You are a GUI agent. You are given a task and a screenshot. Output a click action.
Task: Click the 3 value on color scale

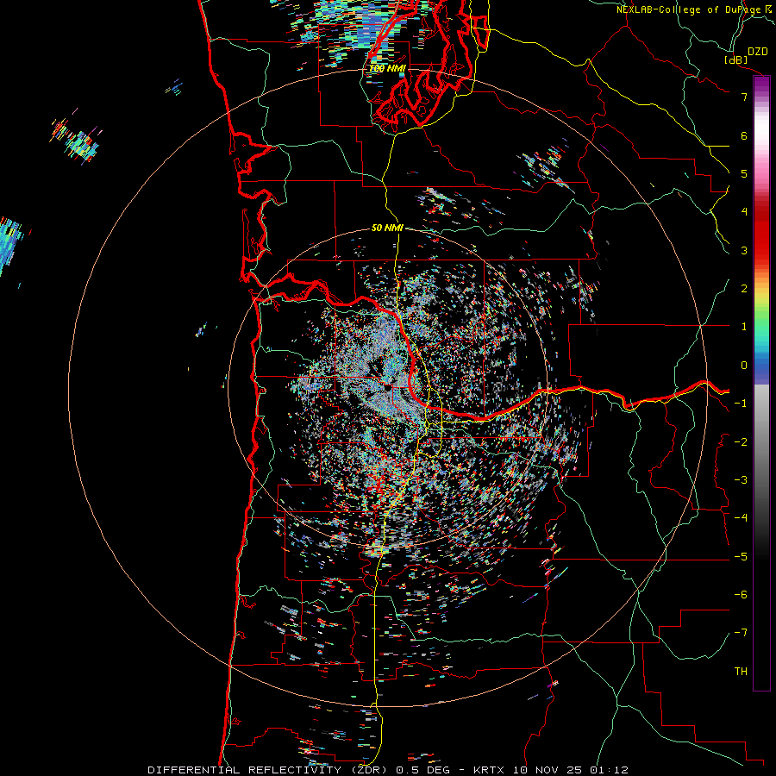tap(744, 250)
